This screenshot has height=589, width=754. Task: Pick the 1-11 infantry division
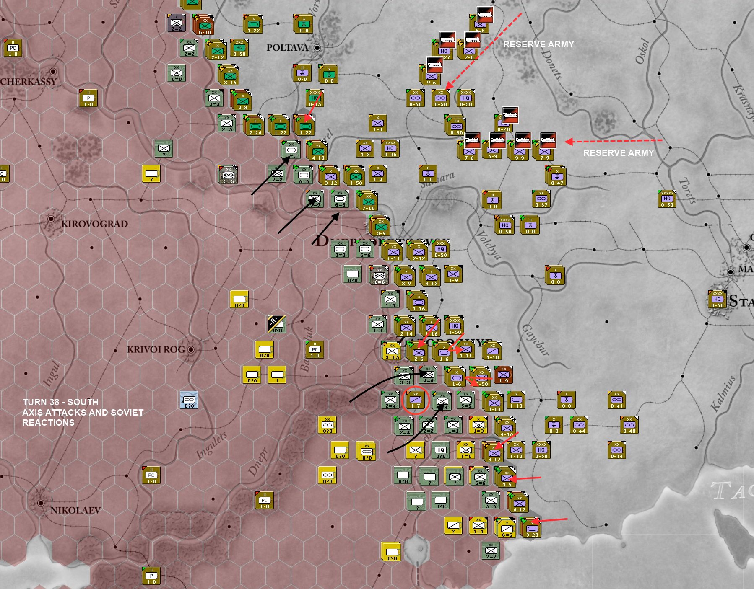(466, 350)
